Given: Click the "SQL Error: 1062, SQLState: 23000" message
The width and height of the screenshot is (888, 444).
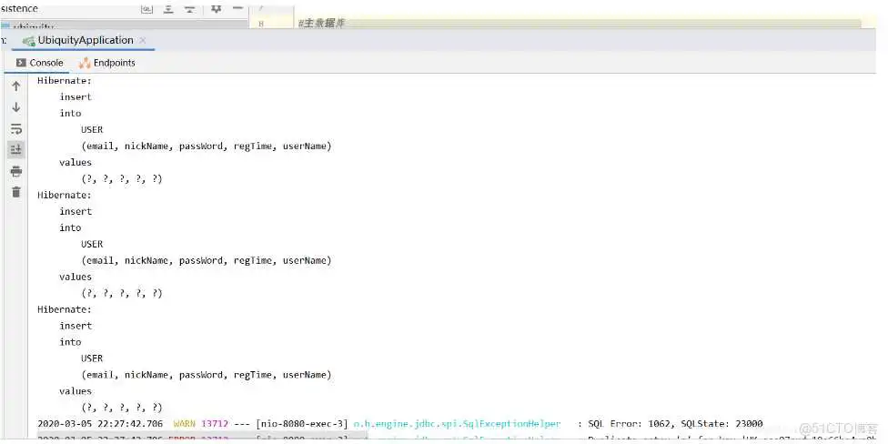Looking at the screenshot, I should [676, 424].
